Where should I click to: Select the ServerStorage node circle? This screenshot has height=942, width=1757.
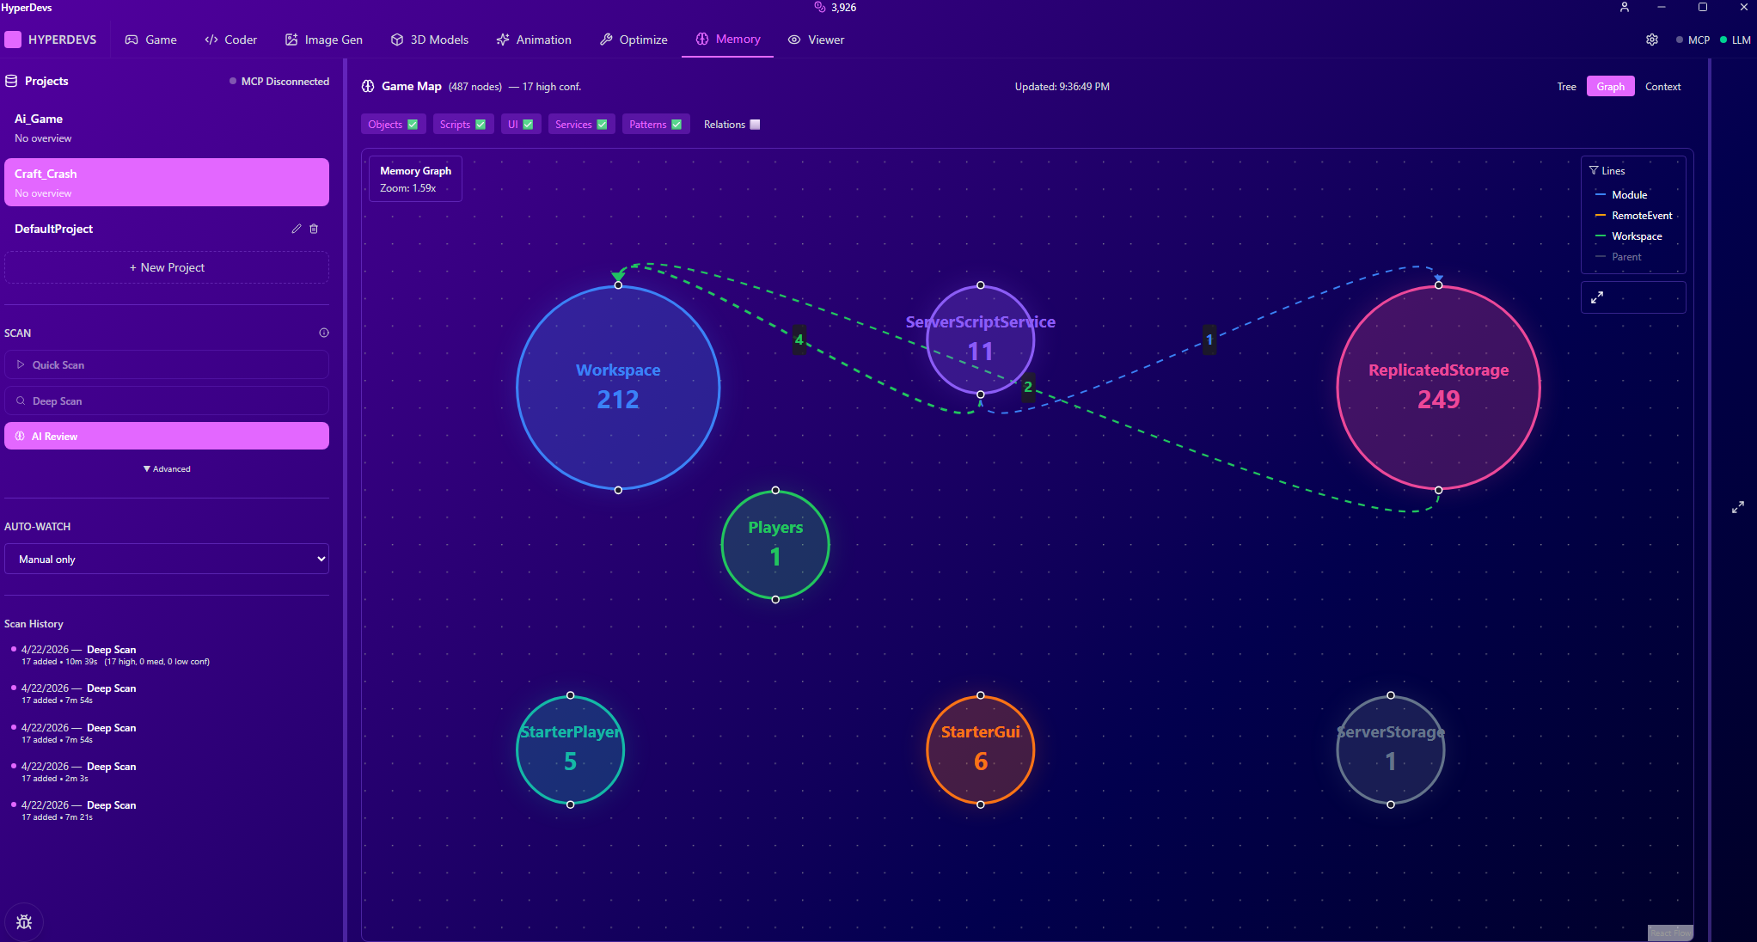click(x=1391, y=750)
